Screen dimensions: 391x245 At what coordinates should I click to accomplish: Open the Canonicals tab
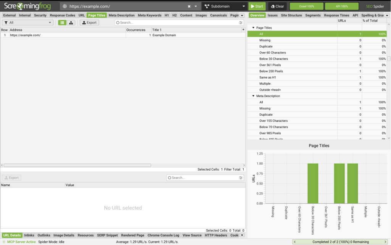pos(218,15)
